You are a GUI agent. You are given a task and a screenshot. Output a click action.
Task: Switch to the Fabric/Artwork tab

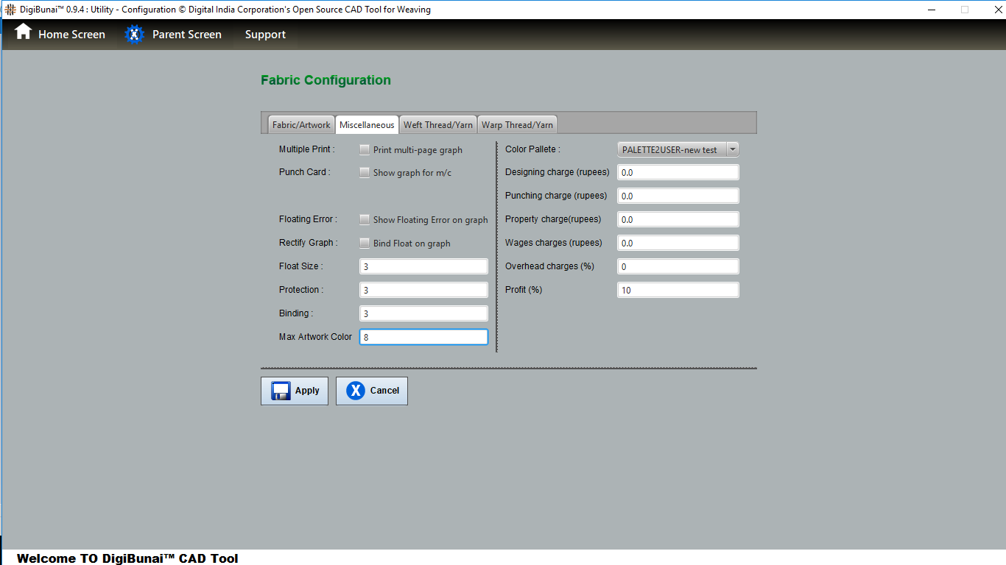301,125
